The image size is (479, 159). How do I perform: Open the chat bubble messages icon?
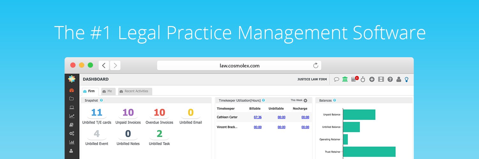point(336,79)
